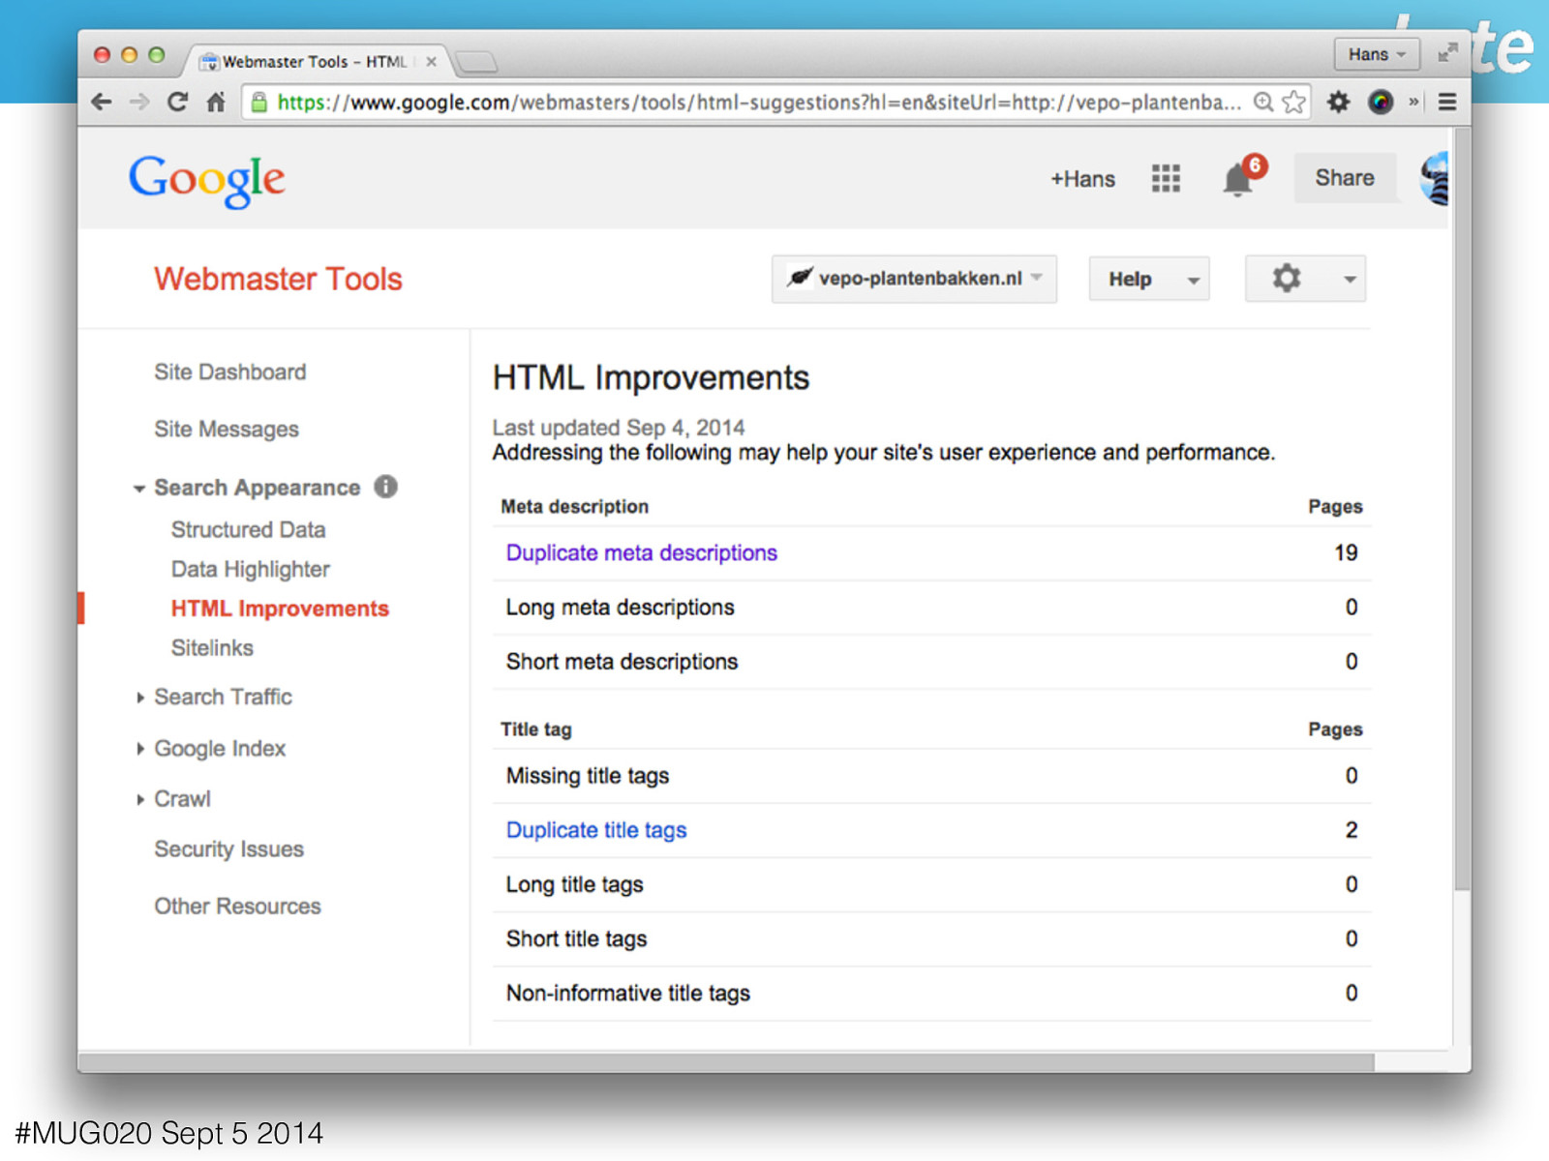Image resolution: width=1549 pixels, height=1161 pixels.
Task: Click the green padlock in address bar
Action: pyautogui.click(x=258, y=102)
